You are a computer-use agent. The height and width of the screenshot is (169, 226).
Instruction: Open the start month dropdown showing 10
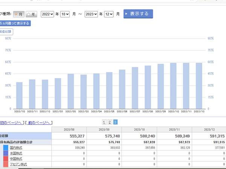click(65, 14)
